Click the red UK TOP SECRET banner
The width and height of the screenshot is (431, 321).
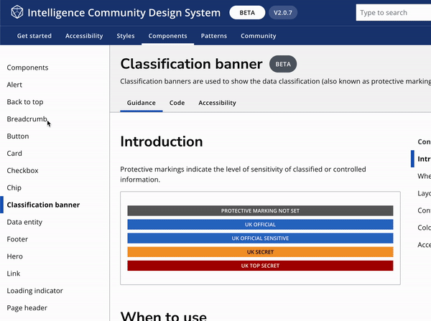click(260, 266)
